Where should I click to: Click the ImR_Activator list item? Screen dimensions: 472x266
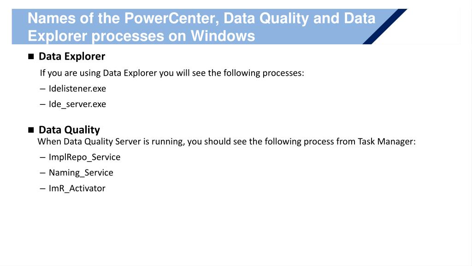(x=77, y=188)
